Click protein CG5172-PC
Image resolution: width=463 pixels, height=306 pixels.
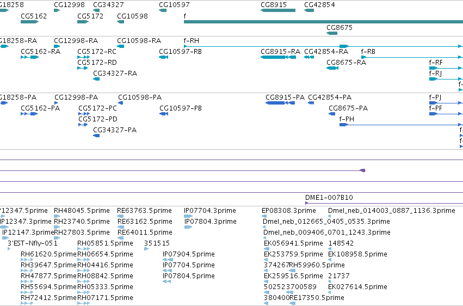[84, 114]
